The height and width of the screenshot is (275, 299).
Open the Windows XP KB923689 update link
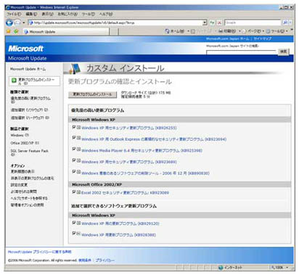tap(129, 162)
